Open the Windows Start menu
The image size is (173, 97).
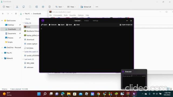tap(39, 94)
